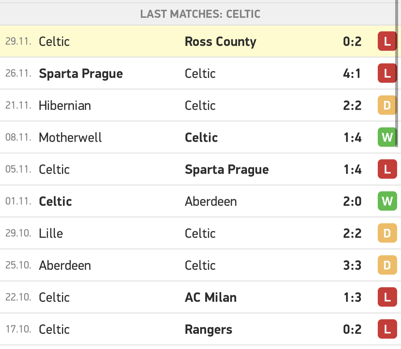Click the red L badge for Ross County match

tap(387, 41)
